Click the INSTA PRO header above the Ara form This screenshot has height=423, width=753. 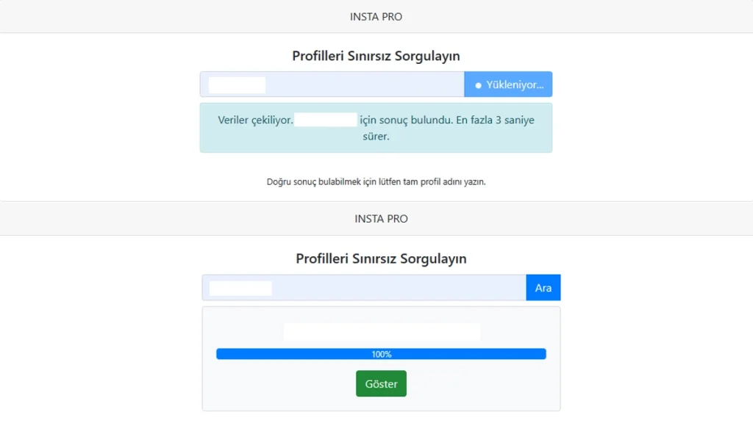[382, 219]
